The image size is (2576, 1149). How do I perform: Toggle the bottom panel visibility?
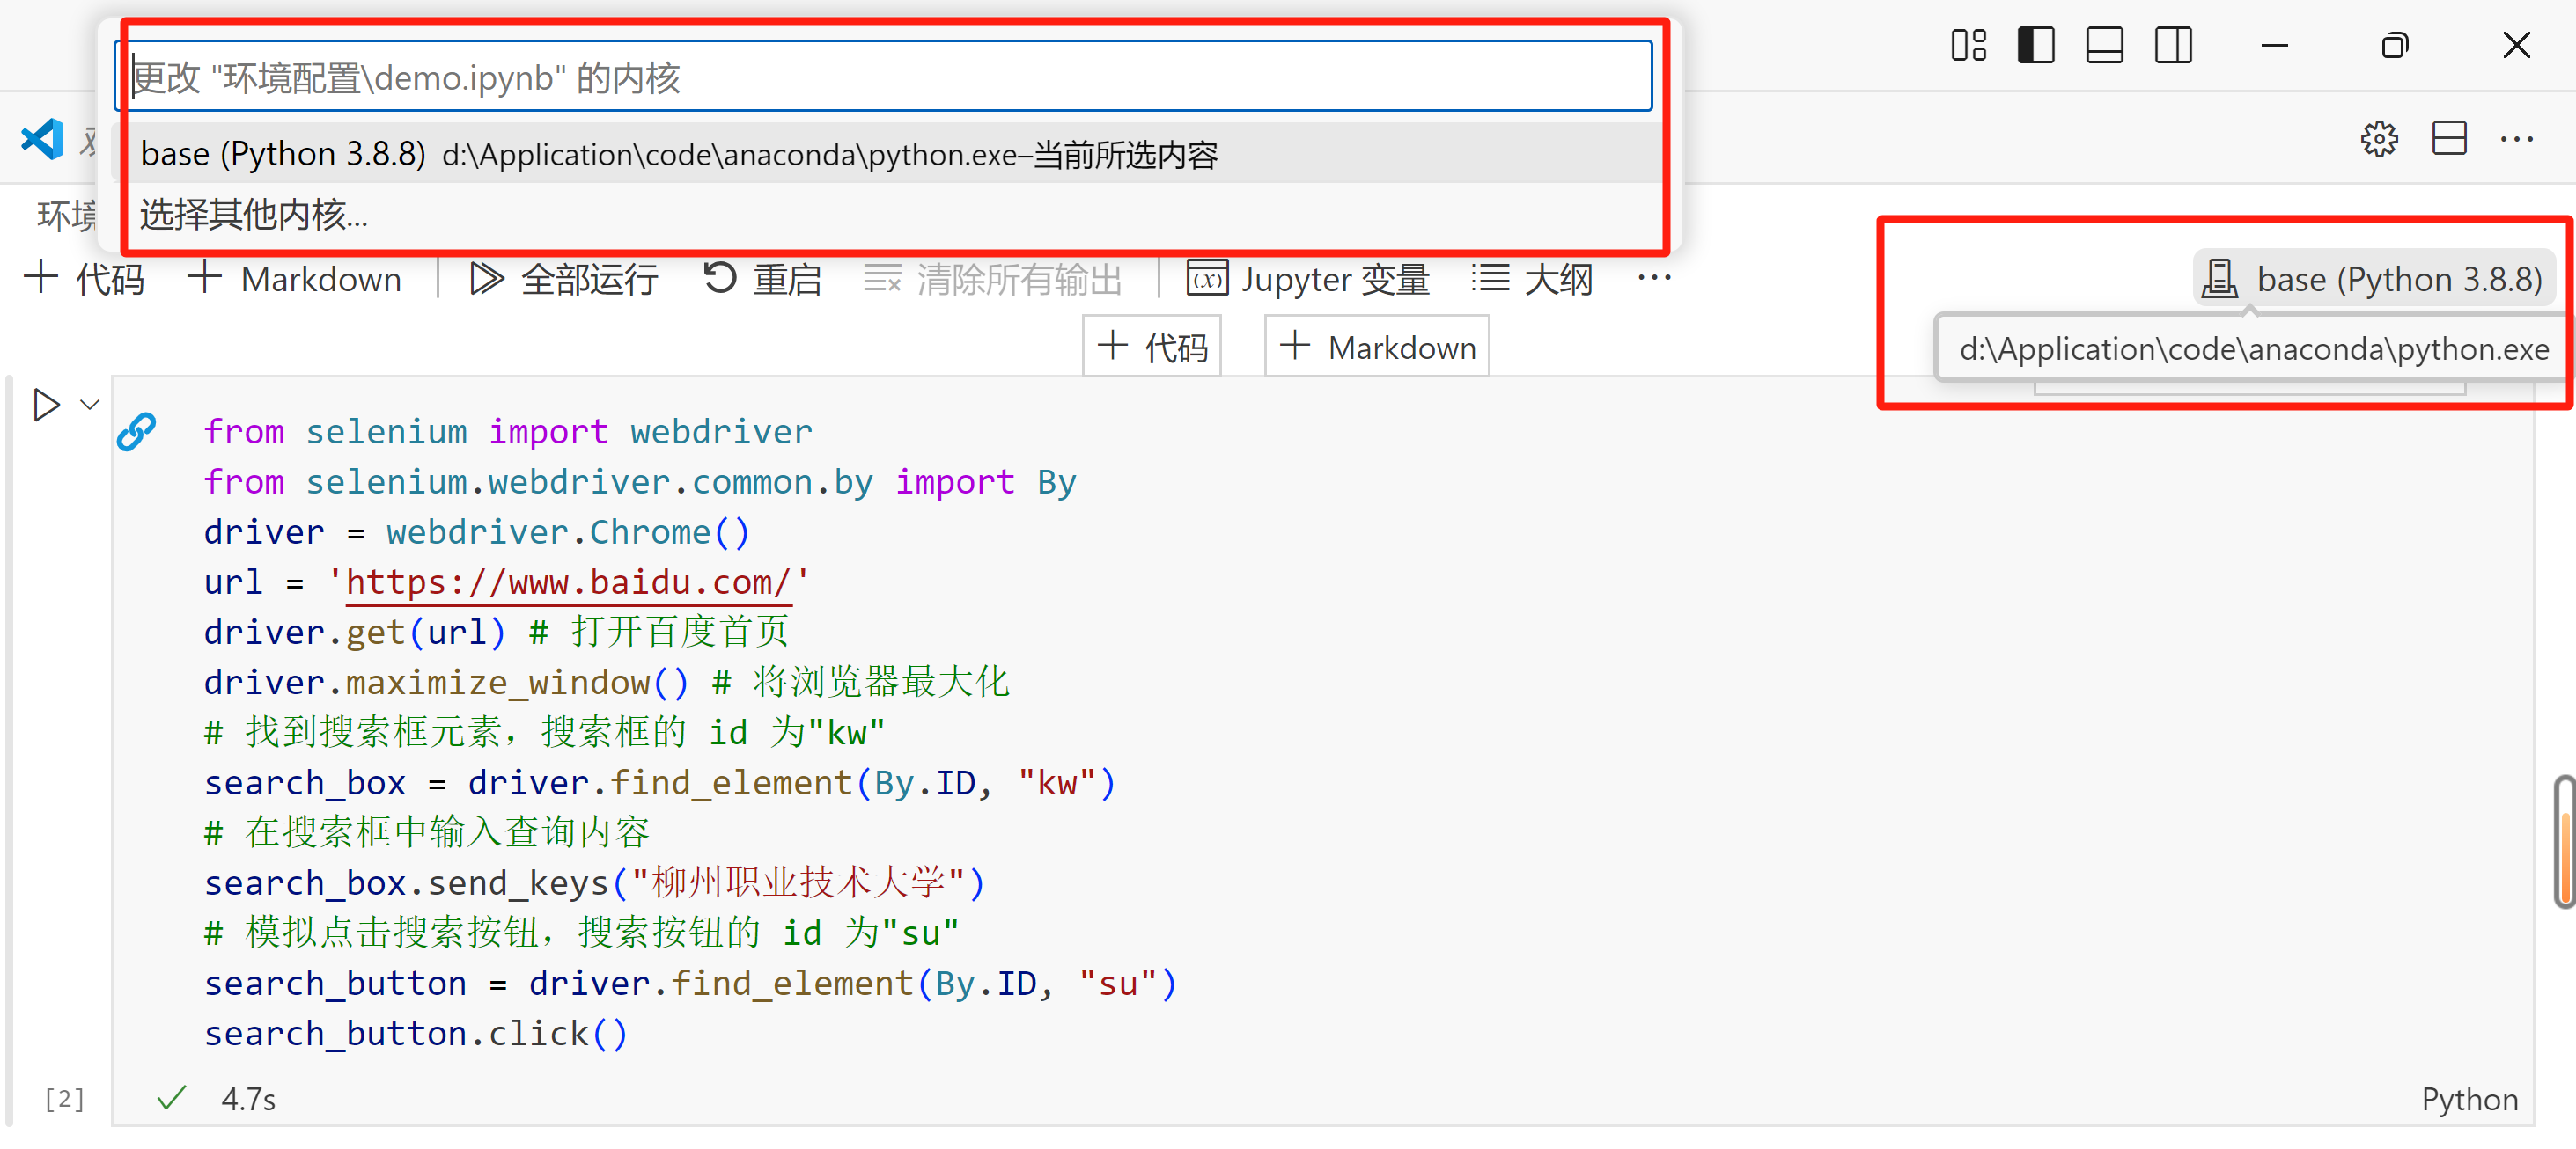pos(2104,45)
